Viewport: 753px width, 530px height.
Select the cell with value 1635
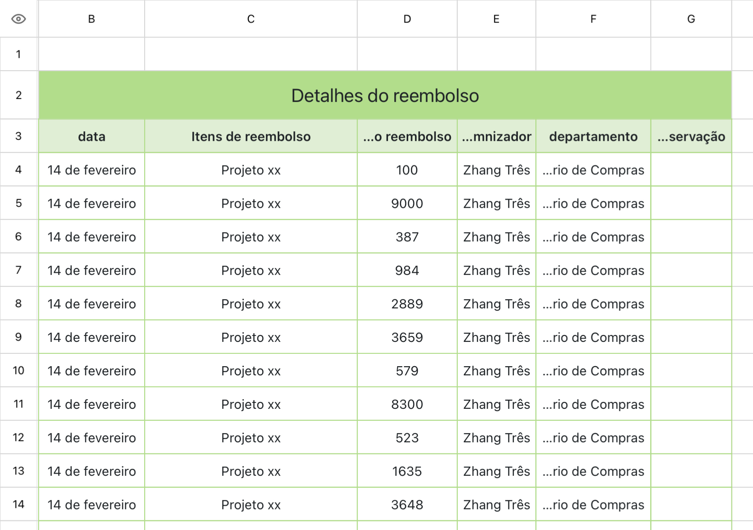point(407,471)
